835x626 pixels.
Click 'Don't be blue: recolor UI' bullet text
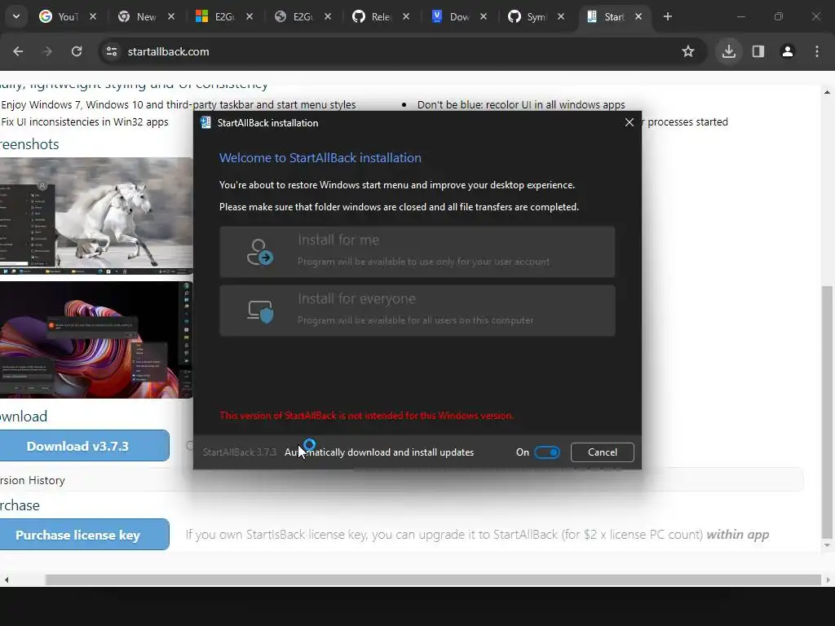[x=521, y=105]
